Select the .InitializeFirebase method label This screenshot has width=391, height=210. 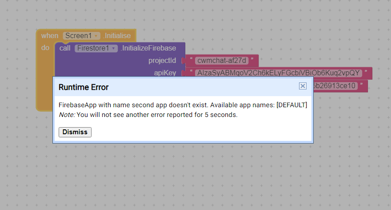click(148, 48)
